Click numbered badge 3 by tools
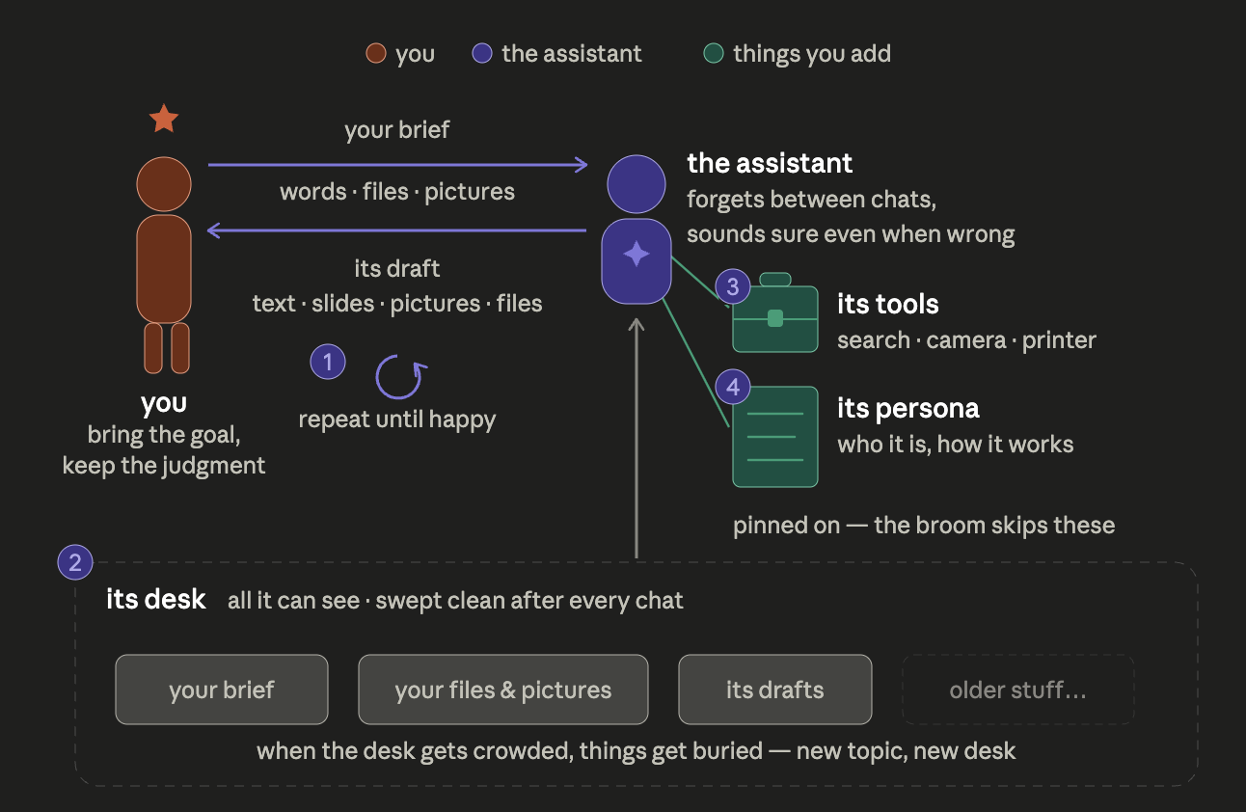 (733, 286)
